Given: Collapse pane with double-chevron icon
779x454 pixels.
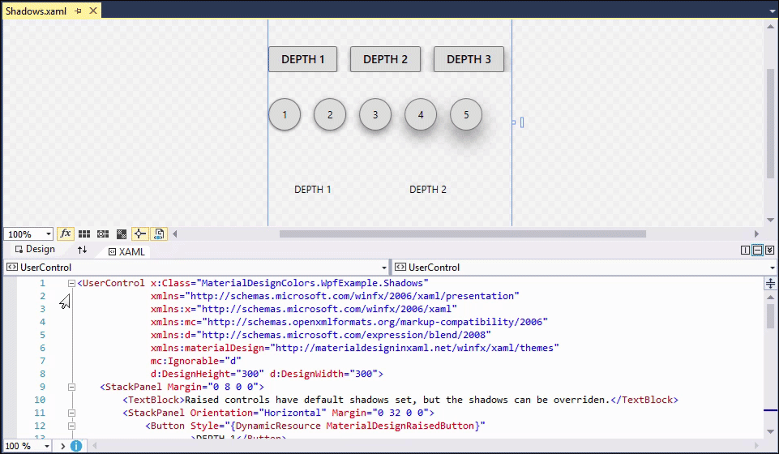Looking at the screenshot, I should click(769, 251).
